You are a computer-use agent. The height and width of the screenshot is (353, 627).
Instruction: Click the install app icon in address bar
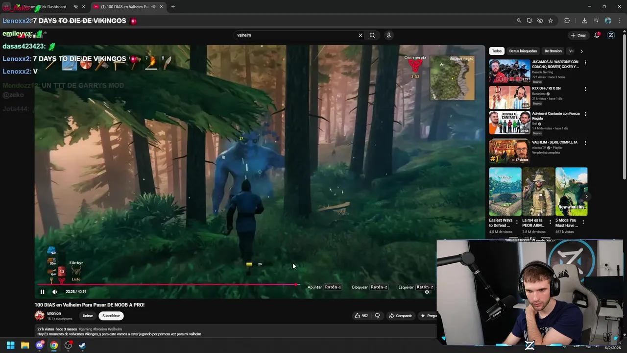pyautogui.click(x=530, y=21)
